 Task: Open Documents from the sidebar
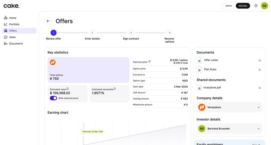tap(16, 43)
